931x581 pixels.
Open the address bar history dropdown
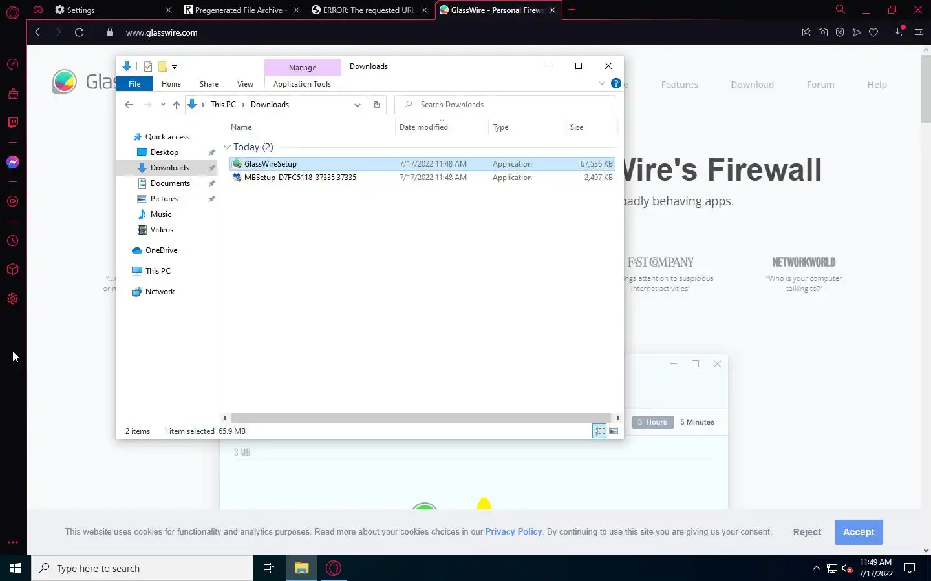357,105
